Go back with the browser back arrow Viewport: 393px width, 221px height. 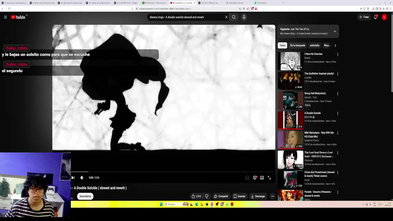click(3, 9)
